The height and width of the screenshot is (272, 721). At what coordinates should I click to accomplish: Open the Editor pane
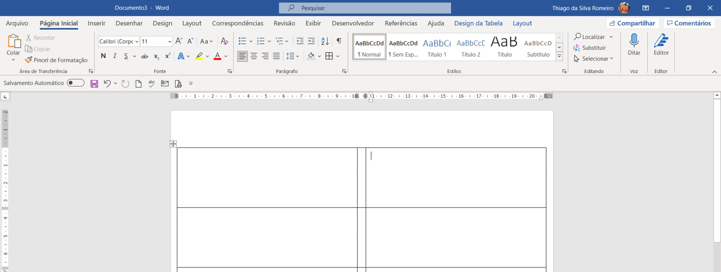661,45
